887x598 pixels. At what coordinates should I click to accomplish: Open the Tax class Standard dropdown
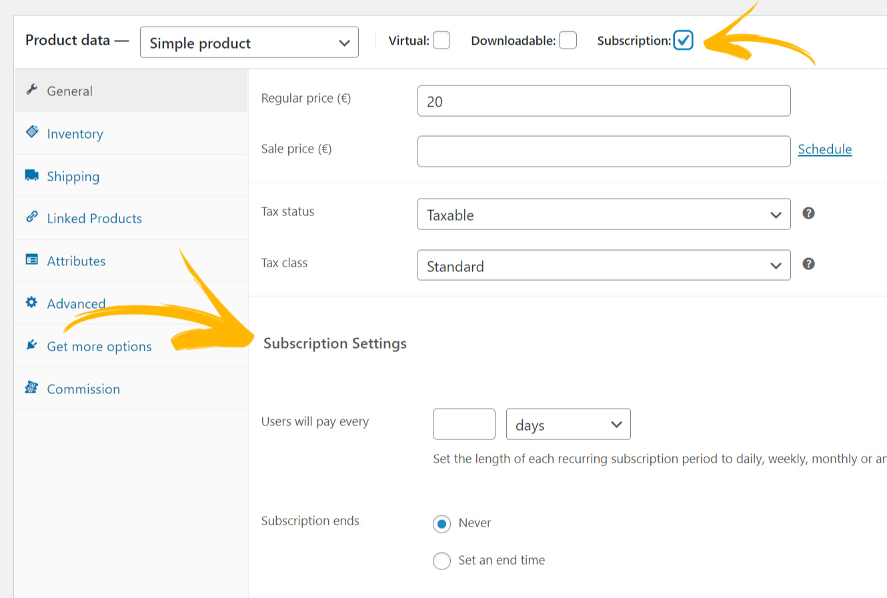604,265
